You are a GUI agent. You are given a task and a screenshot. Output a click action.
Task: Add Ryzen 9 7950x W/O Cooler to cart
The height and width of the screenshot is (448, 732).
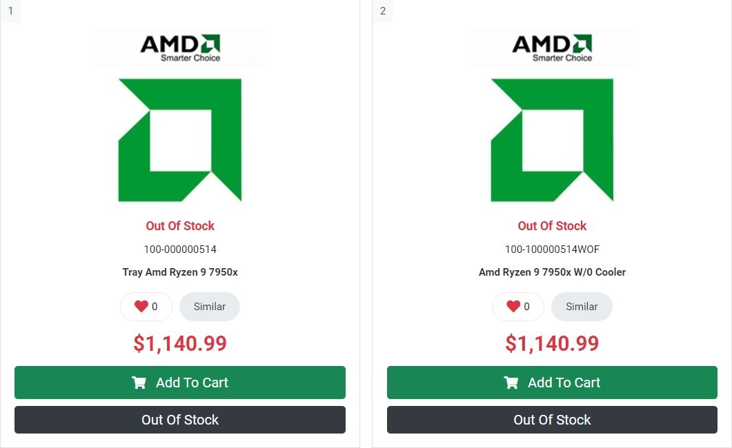pos(552,383)
